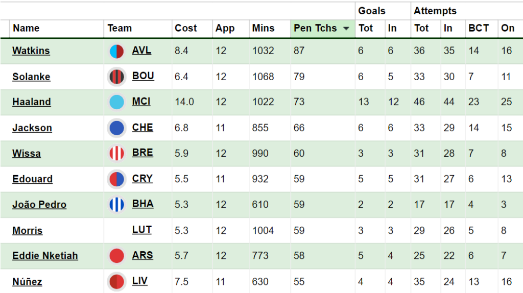Image resolution: width=523 pixels, height=293 pixels.
Task: Click the Chelsea blue badge icon
Action: click(x=117, y=128)
